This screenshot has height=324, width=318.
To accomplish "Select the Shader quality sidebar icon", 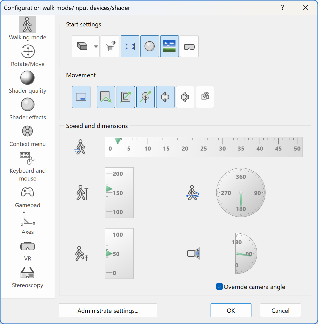I will [27, 78].
